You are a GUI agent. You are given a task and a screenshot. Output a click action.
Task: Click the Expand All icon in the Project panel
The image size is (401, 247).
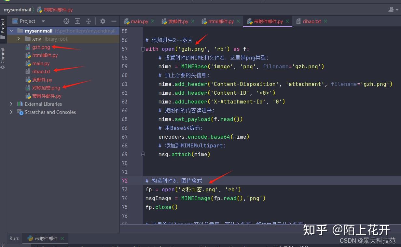point(78,21)
